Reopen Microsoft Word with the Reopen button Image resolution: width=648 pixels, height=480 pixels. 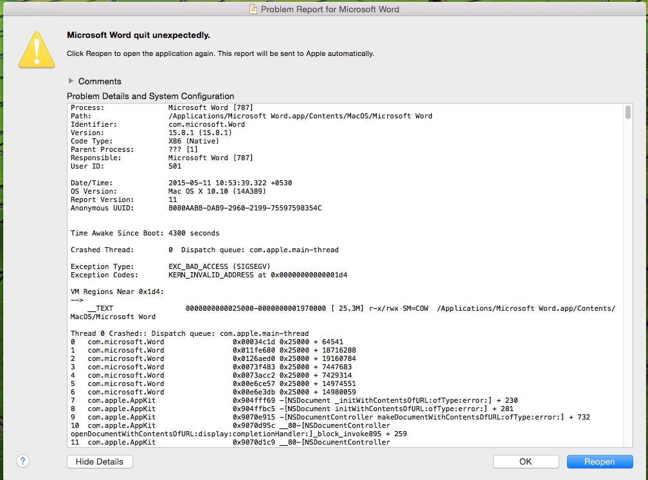[x=600, y=461]
